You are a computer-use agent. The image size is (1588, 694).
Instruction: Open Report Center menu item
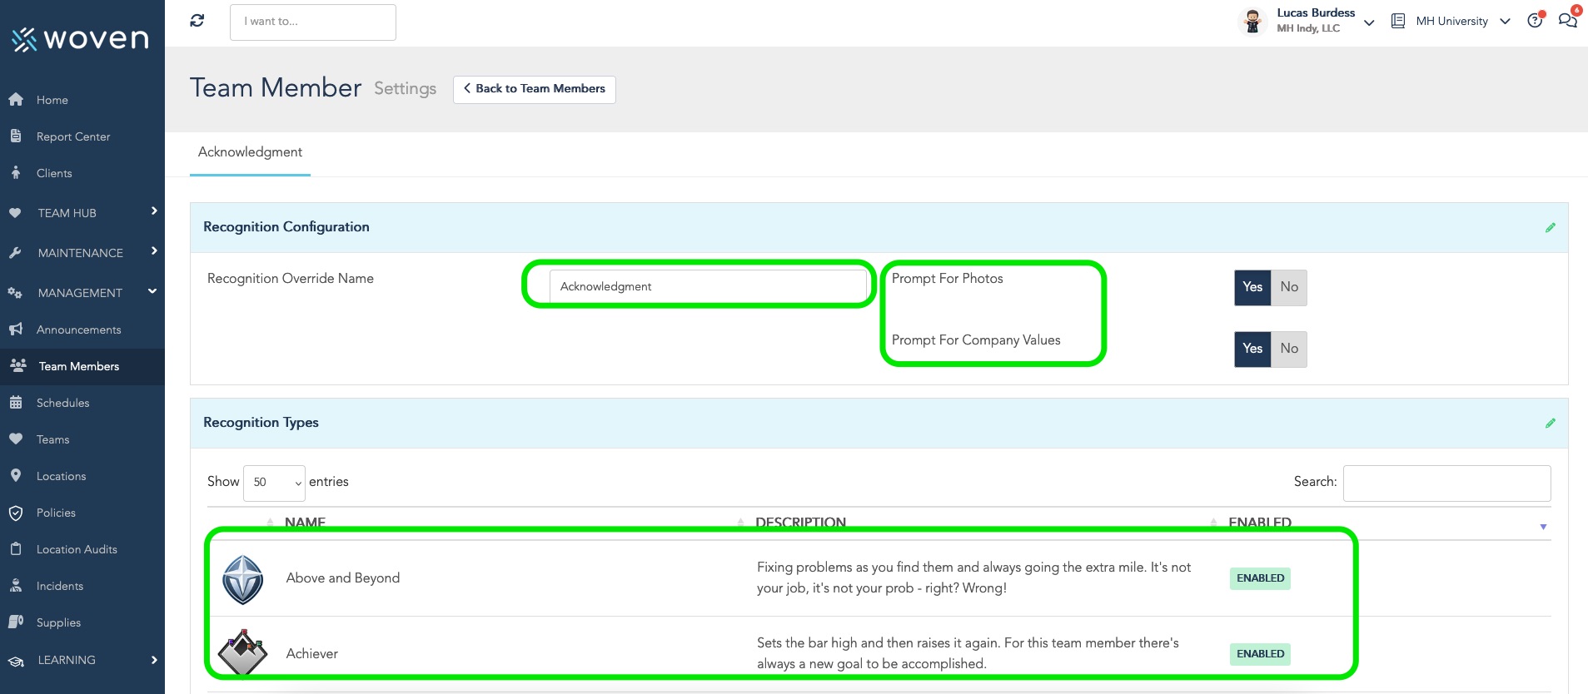pyautogui.click(x=73, y=136)
